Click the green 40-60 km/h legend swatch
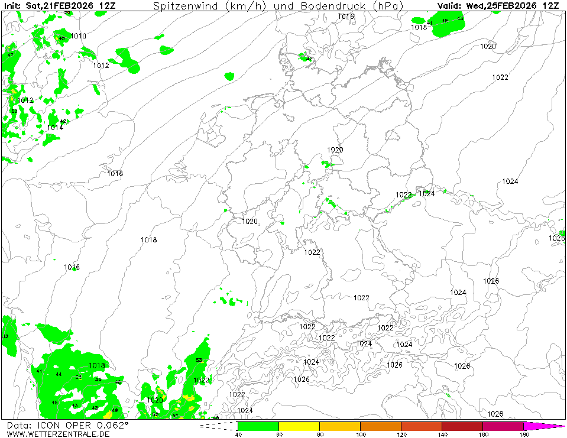 point(258,426)
